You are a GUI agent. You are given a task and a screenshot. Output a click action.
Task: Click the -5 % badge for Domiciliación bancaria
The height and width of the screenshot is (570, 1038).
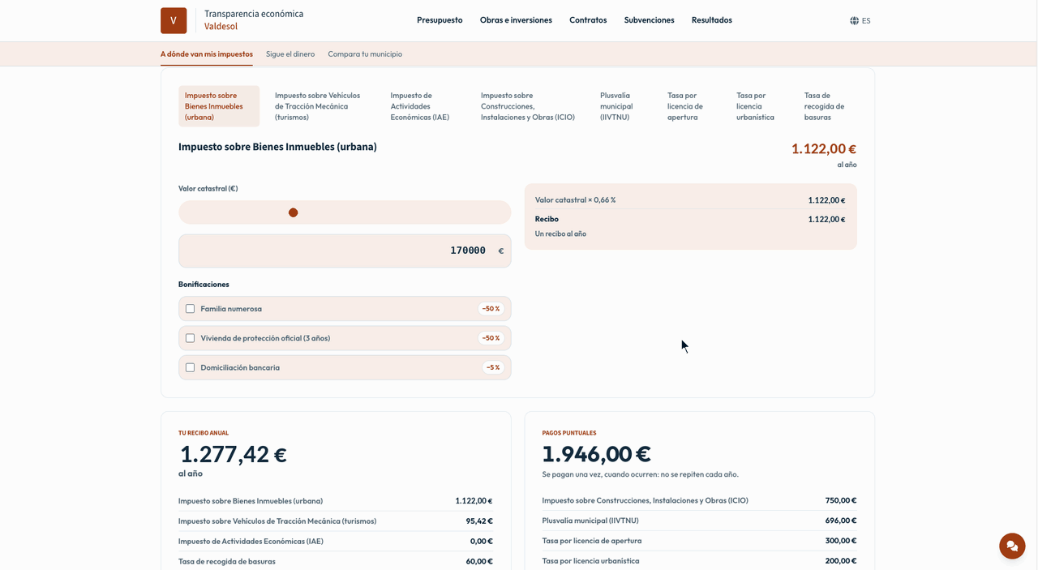[x=493, y=367]
